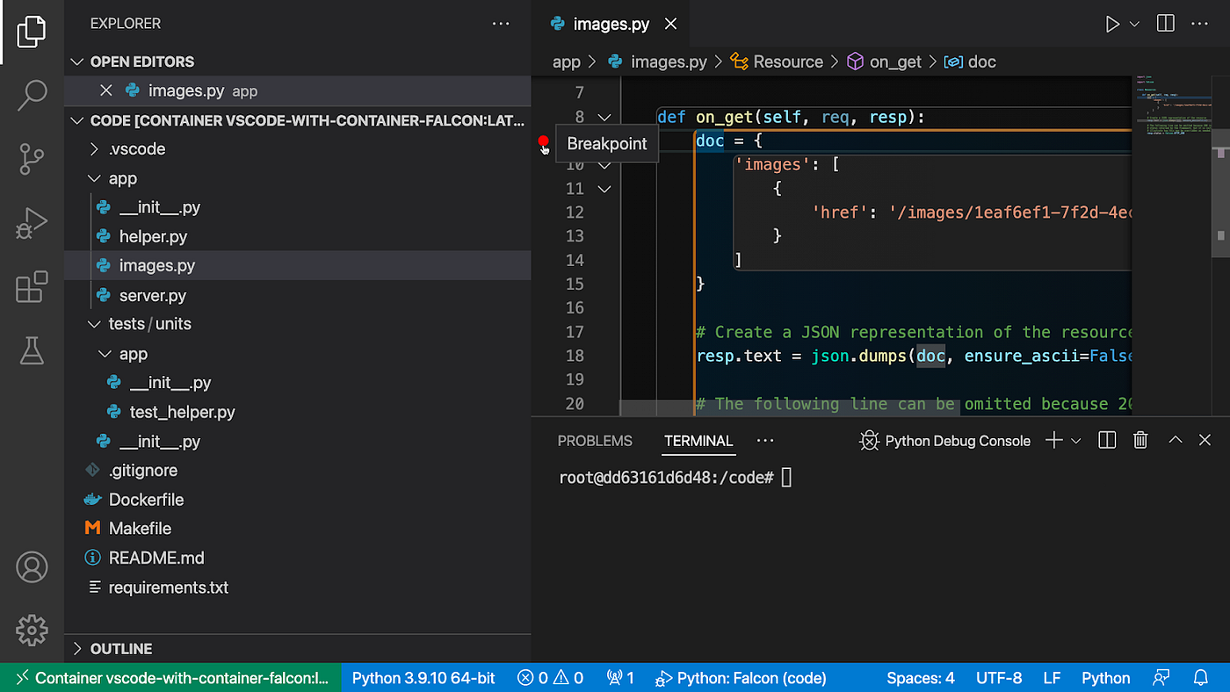Kill terminal with trash icon
Screen dimensions: 1230x692
click(1140, 441)
